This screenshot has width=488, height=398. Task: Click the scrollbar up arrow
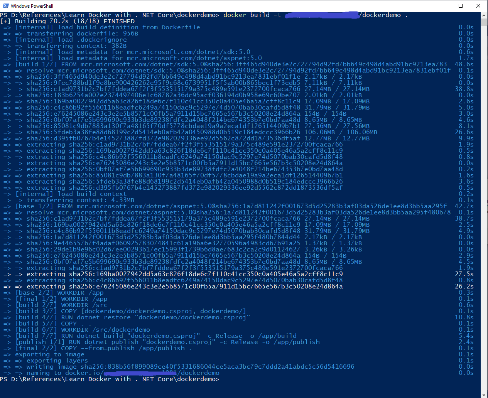click(x=484, y=15)
